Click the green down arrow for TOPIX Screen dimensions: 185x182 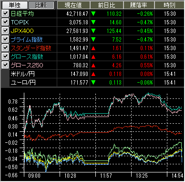pos(93,22)
